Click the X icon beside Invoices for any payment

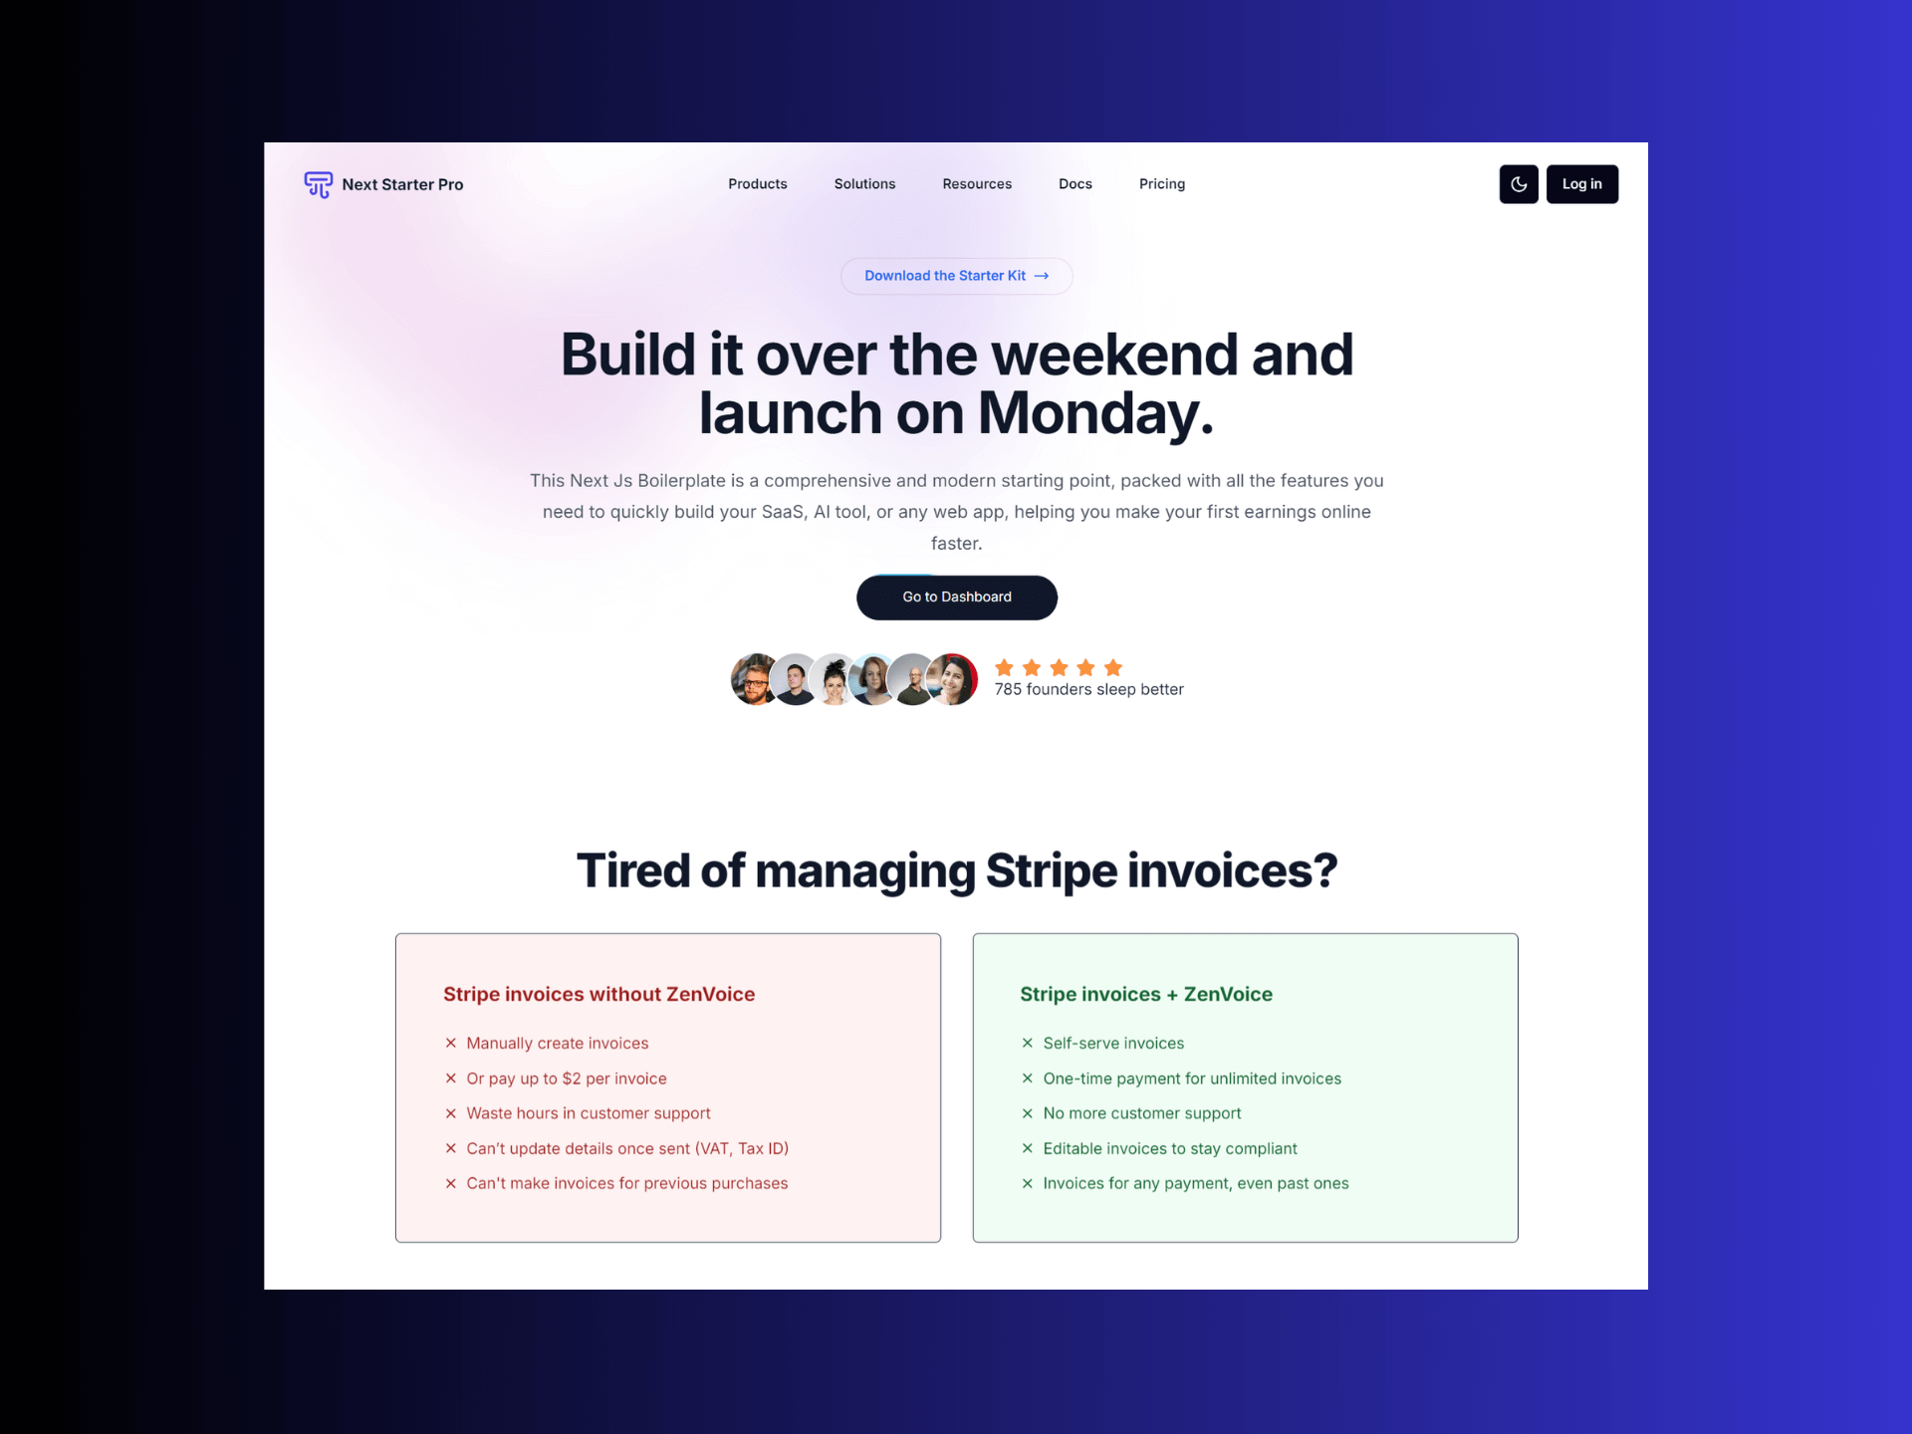pyautogui.click(x=1027, y=1183)
